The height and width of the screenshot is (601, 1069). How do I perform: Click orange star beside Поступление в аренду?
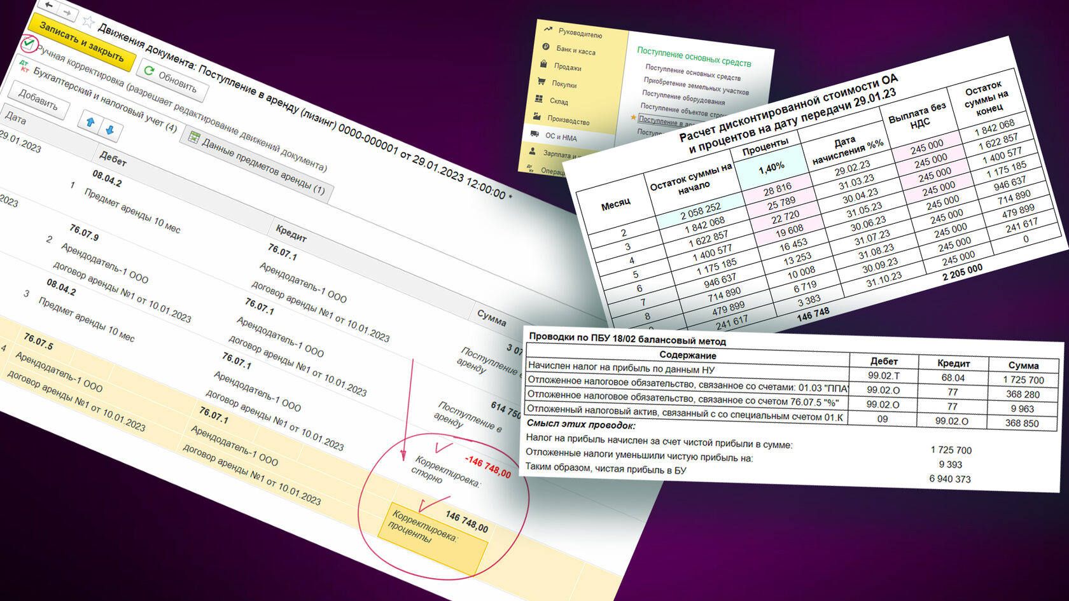633,118
